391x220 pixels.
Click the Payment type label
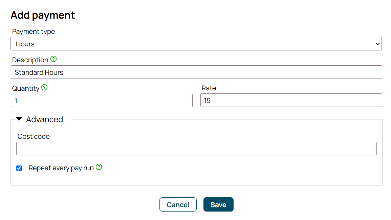pos(34,32)
